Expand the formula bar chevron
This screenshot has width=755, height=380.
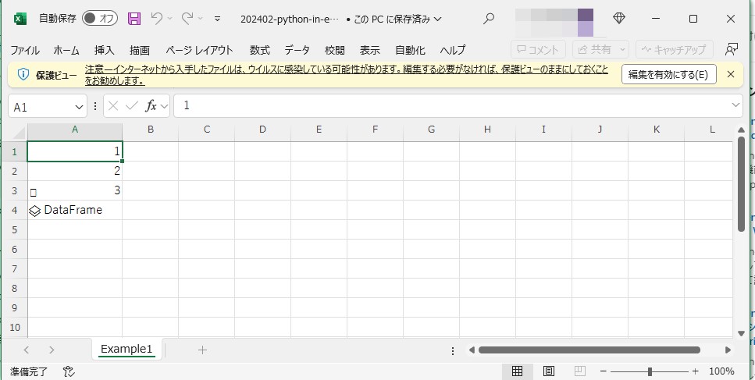click(735, 105)
